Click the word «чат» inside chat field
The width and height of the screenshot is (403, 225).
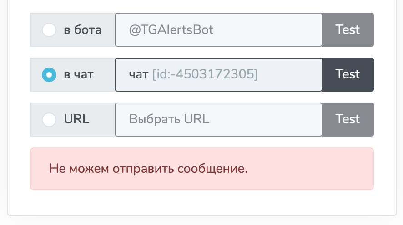(139, 75)
